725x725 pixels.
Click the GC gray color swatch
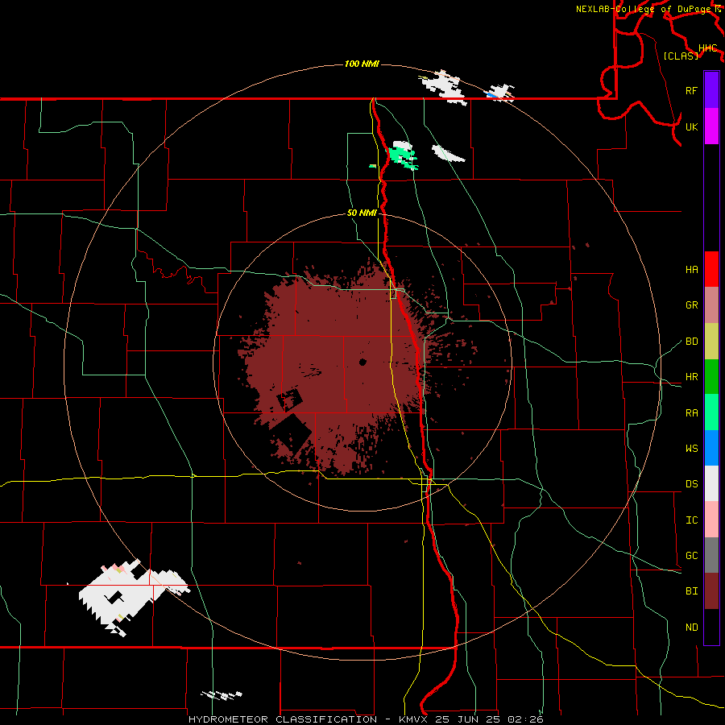coord(711,555)
